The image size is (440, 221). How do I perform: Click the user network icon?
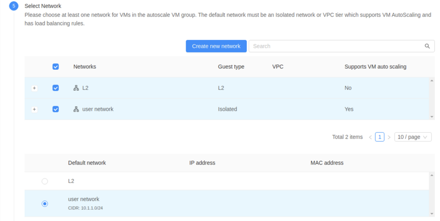[x=76, y=109]
